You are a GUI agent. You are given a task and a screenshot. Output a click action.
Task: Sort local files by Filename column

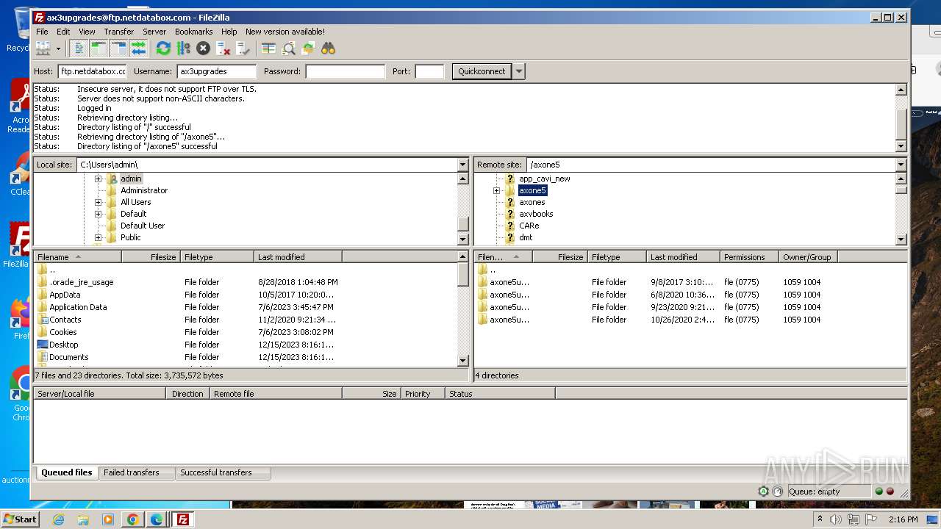click(x=77, y=257)
